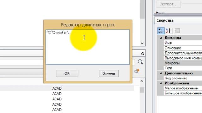This screenshot has height=113, width=202.
Task: Click the command list scrollbar thumb
Action: tap(142, 90)
